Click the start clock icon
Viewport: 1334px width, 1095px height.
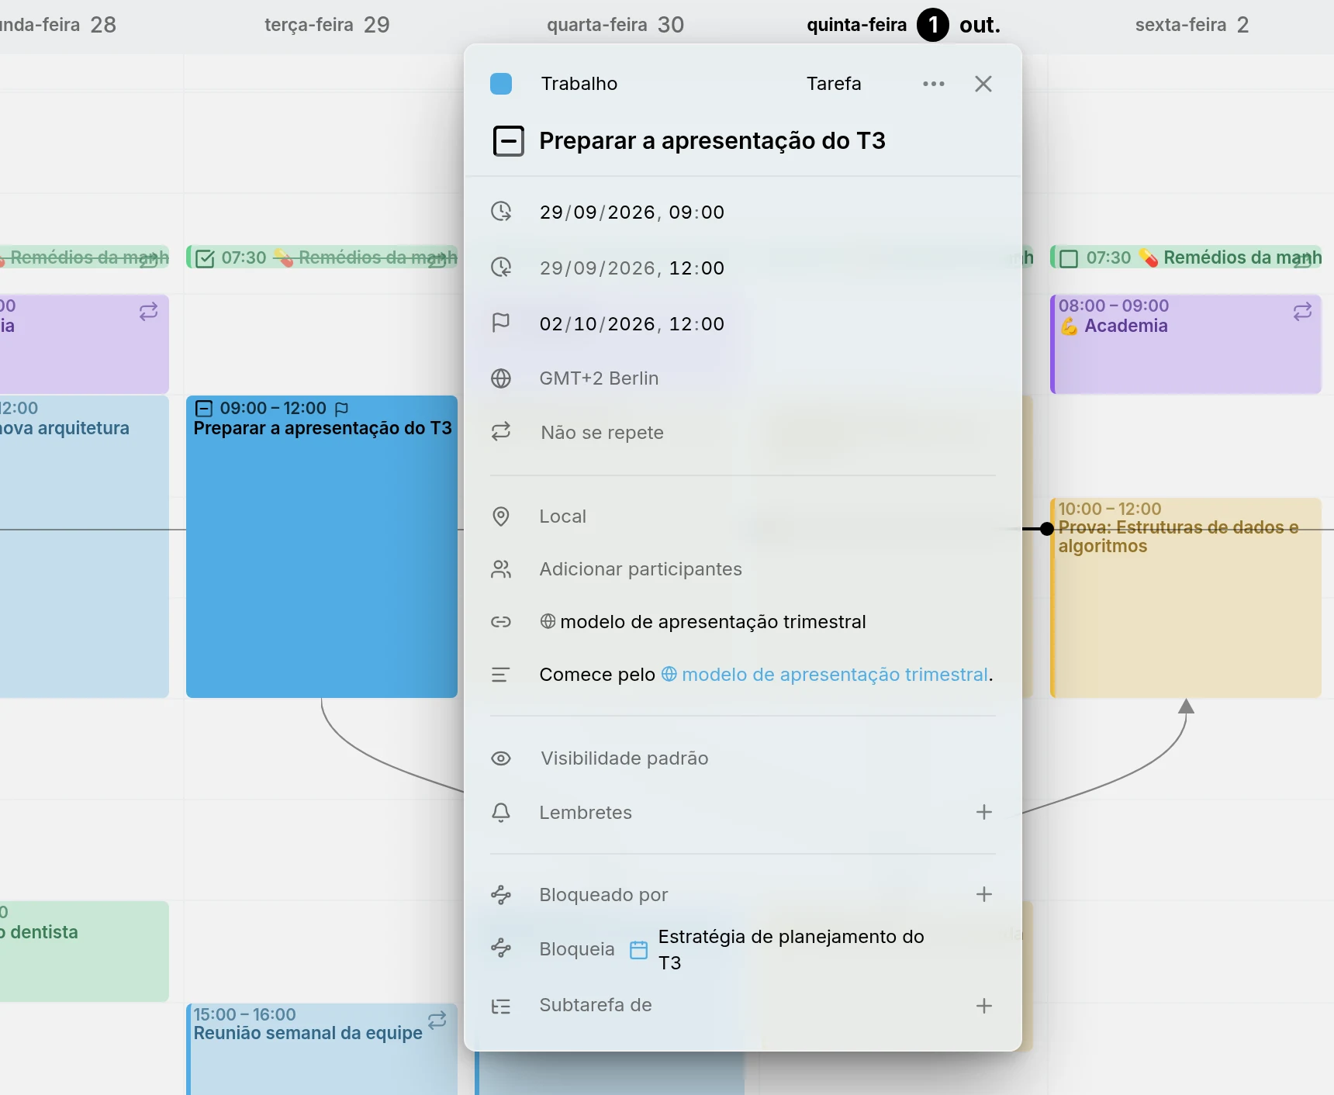click(x=501, y=212)
